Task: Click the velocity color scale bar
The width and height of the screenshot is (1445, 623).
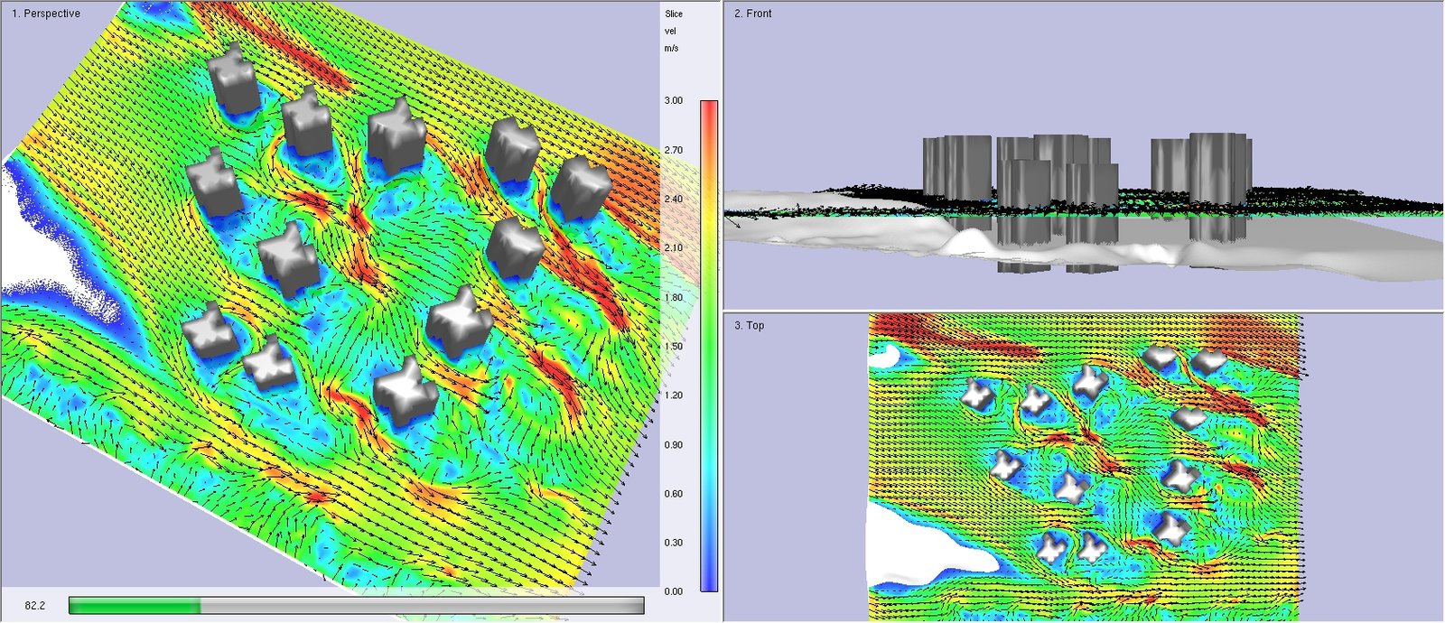Action: (709, 346)
